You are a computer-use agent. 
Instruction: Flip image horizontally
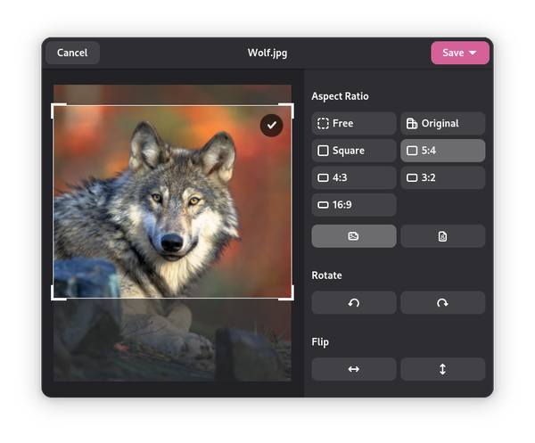click(354, 369)
